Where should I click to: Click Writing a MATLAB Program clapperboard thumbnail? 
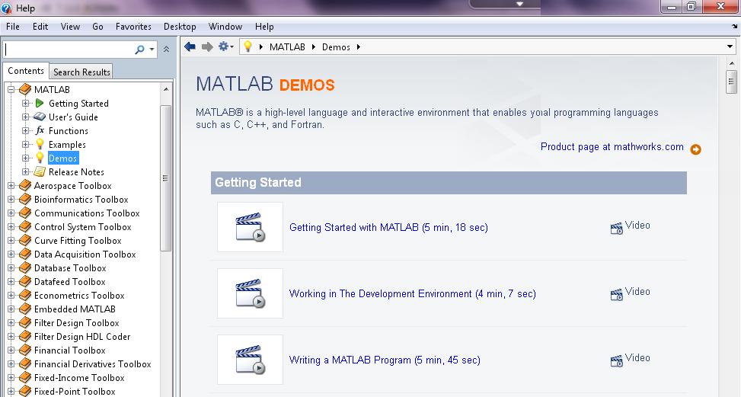[x=250, y=360]
